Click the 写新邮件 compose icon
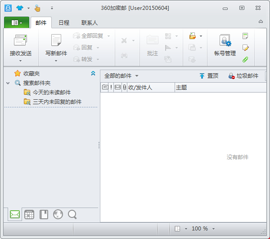270x239 pixels. click(x=56, y=40)
